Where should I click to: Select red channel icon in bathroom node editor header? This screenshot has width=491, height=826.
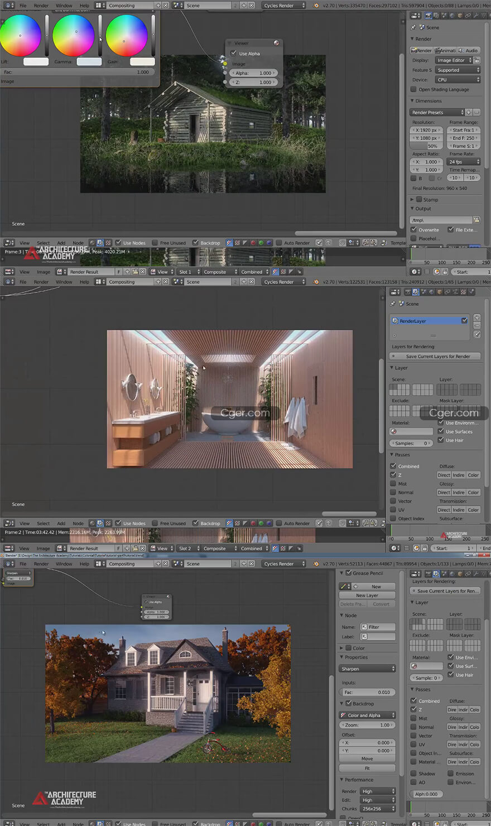point(253,524)
